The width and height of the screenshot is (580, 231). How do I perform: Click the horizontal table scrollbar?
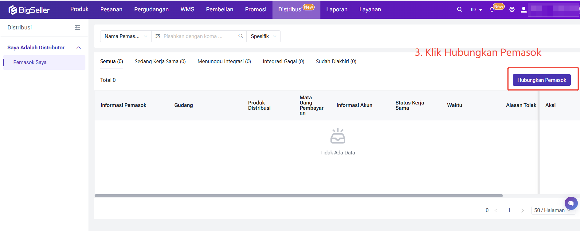pyautogui.click(x=298, y=195)
